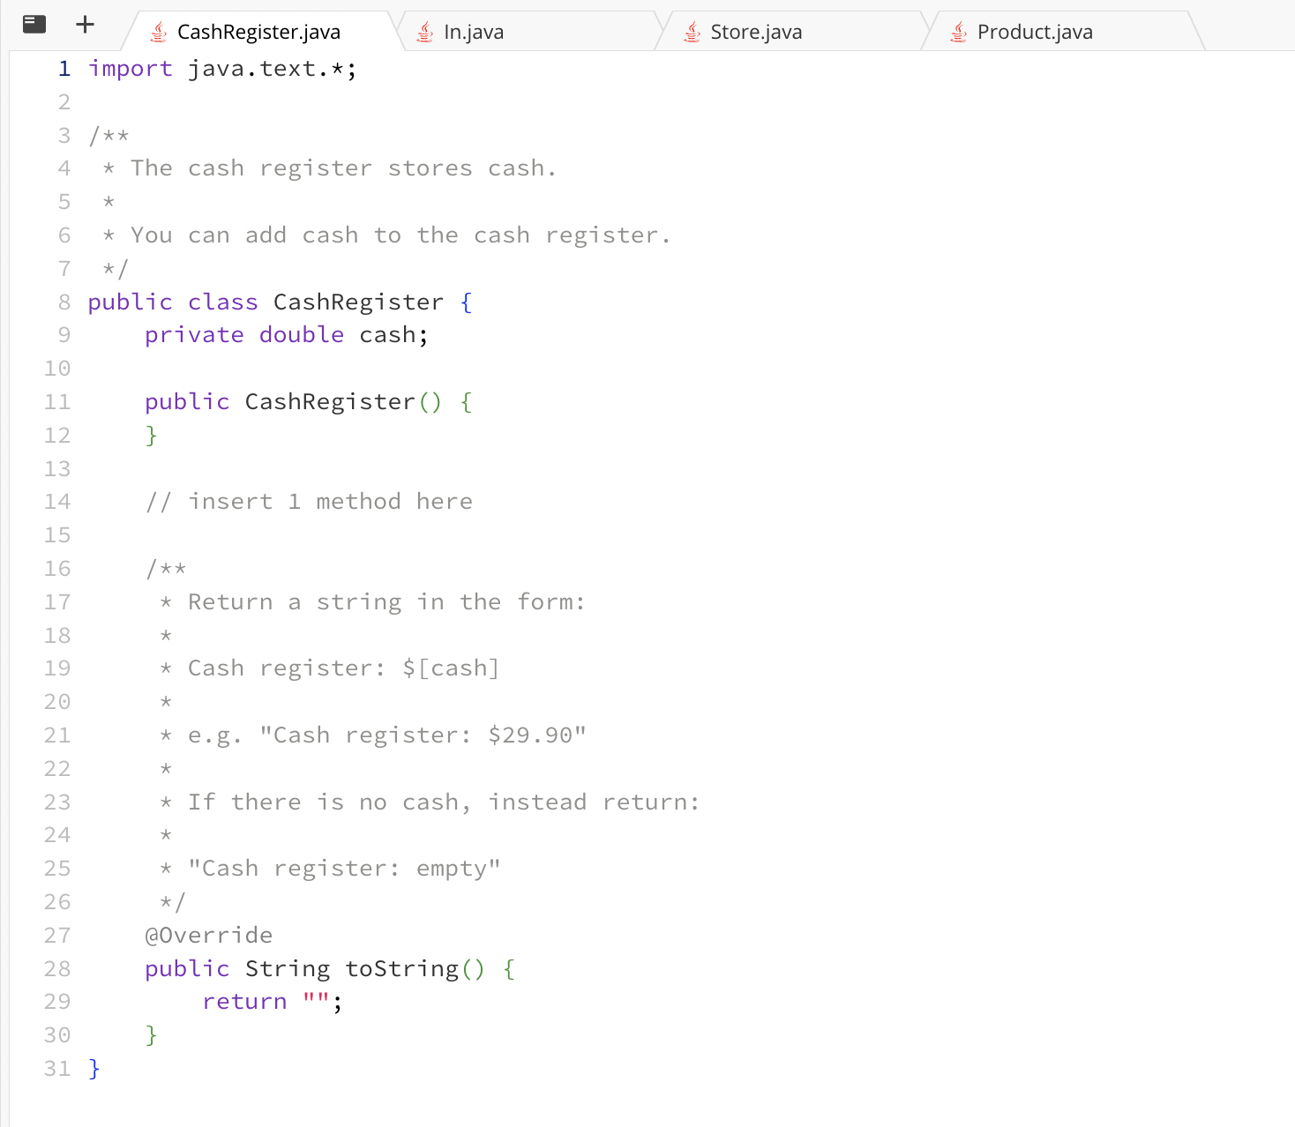
Task: Click the Java icon on CashRegister.java tab
Action: [159, 30]
